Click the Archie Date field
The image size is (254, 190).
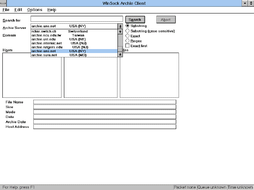point(105,122)
